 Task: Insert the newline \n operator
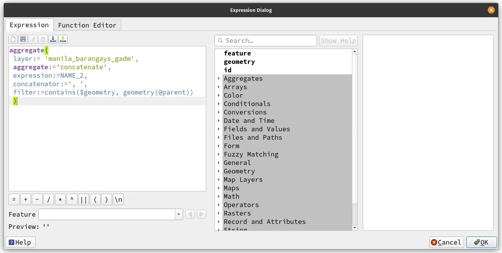118,199
